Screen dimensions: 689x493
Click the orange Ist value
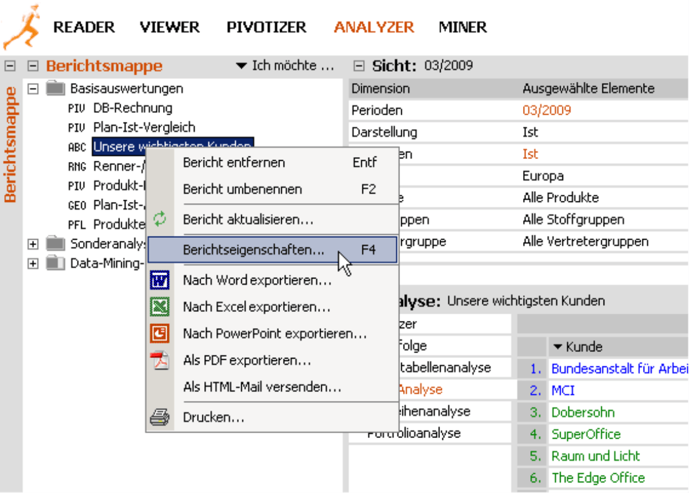coord(530,154)
